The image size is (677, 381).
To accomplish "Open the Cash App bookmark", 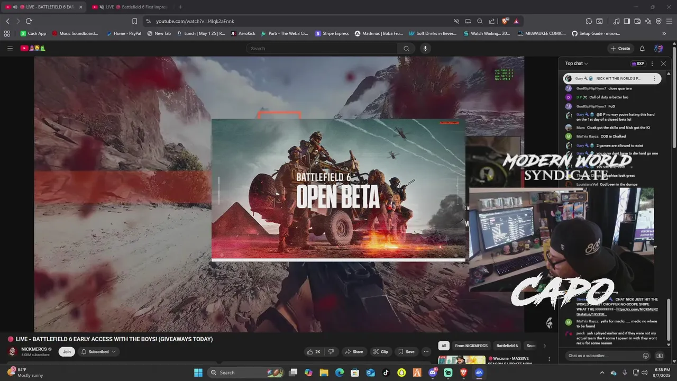I will coord(33,33).
